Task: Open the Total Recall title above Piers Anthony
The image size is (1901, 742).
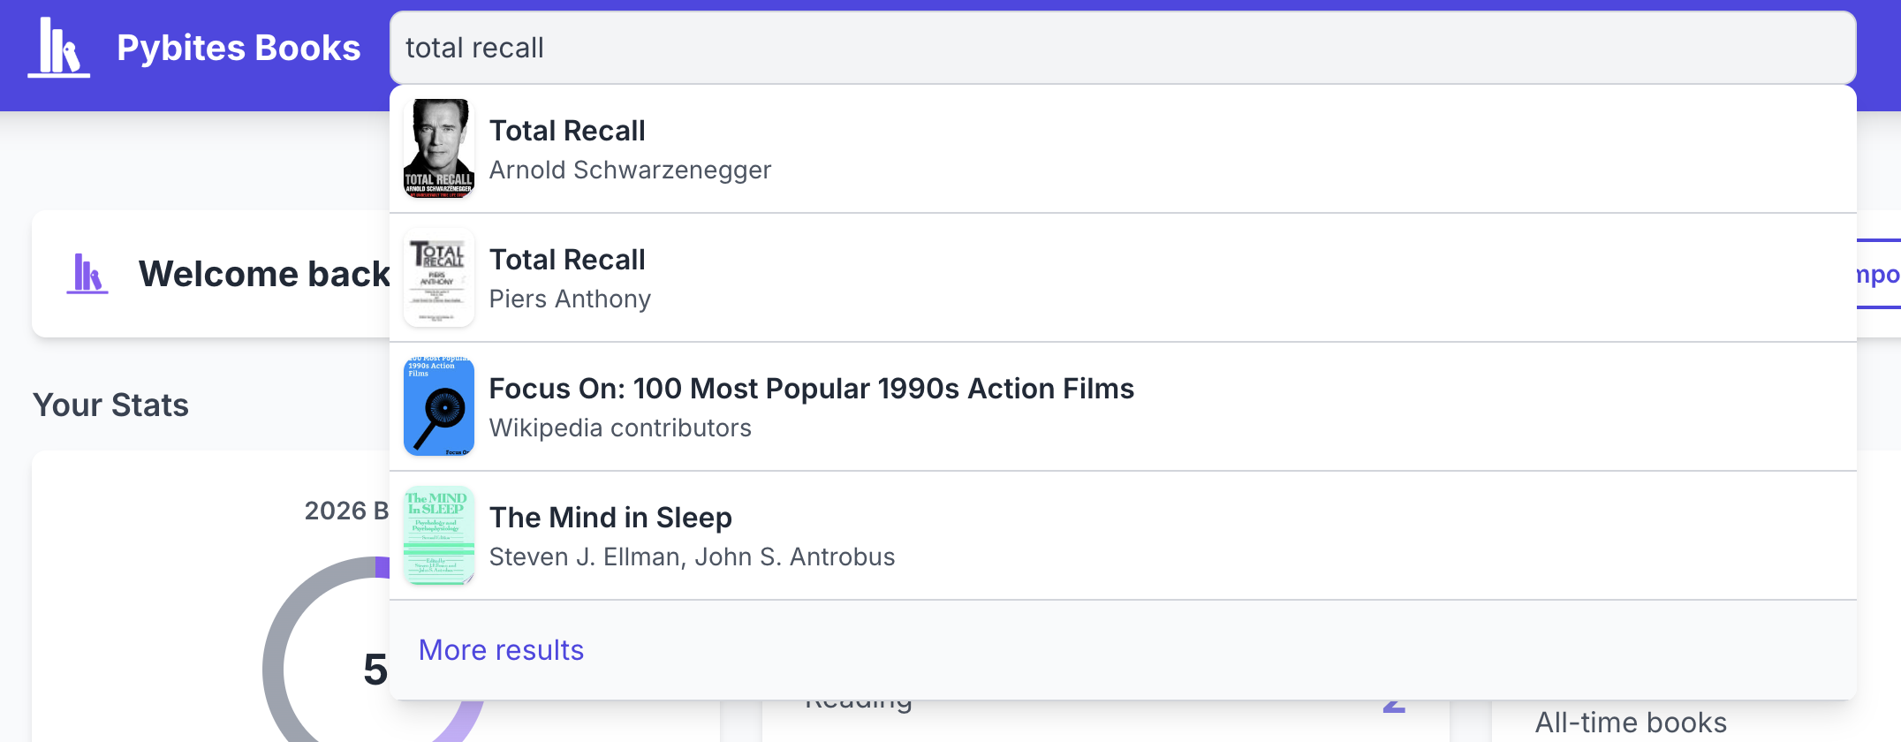Action: (567, 260)
